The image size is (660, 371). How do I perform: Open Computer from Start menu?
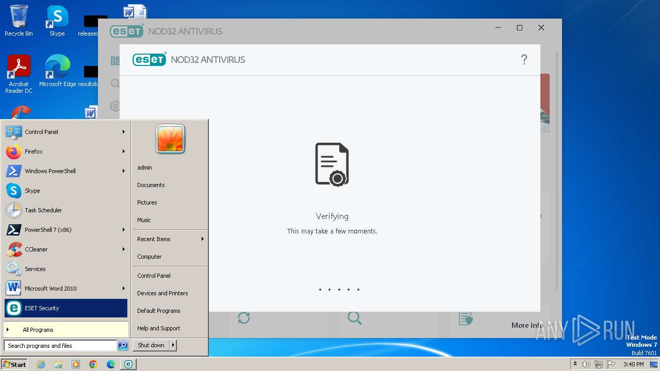pos(170,257)
